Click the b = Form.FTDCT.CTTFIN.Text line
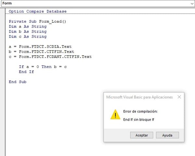This screenshot has height=156, width=195. (x=41, y=51)
